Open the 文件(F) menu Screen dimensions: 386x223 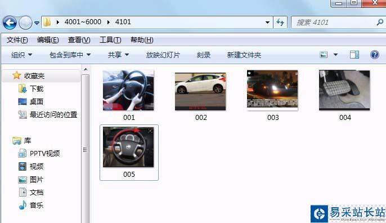coord(17,40)
